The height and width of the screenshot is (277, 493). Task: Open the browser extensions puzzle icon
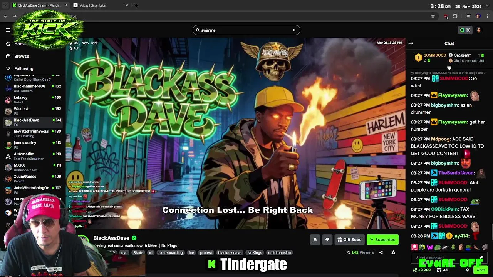coord(455,16)
